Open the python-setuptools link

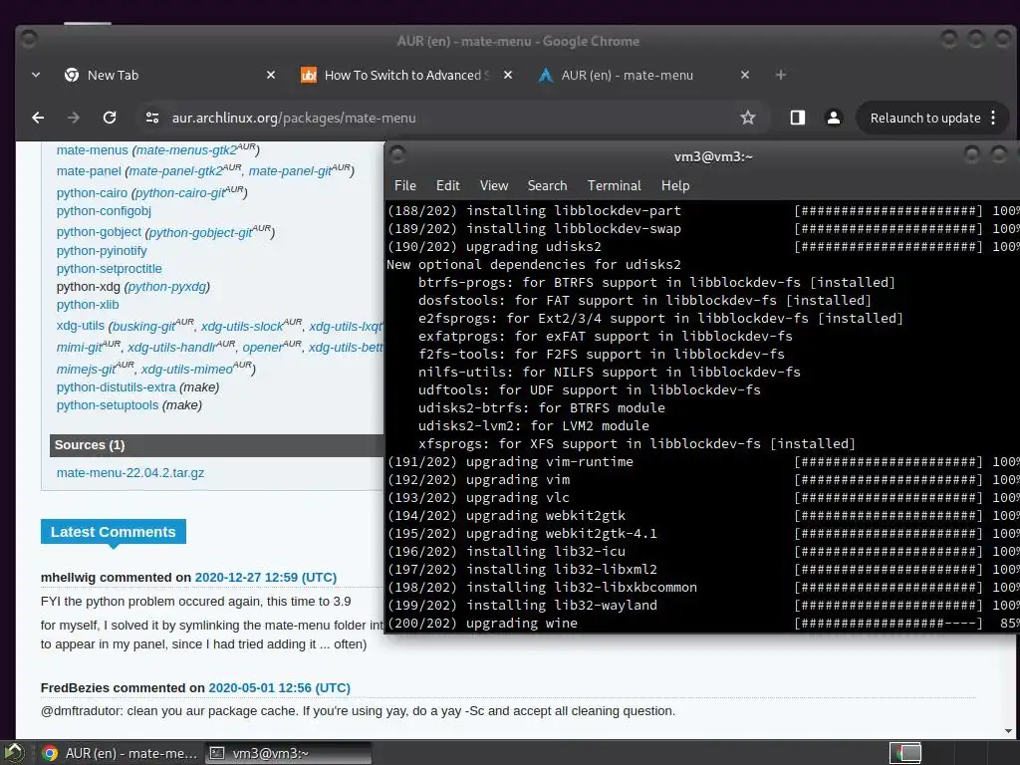[108, 405]
